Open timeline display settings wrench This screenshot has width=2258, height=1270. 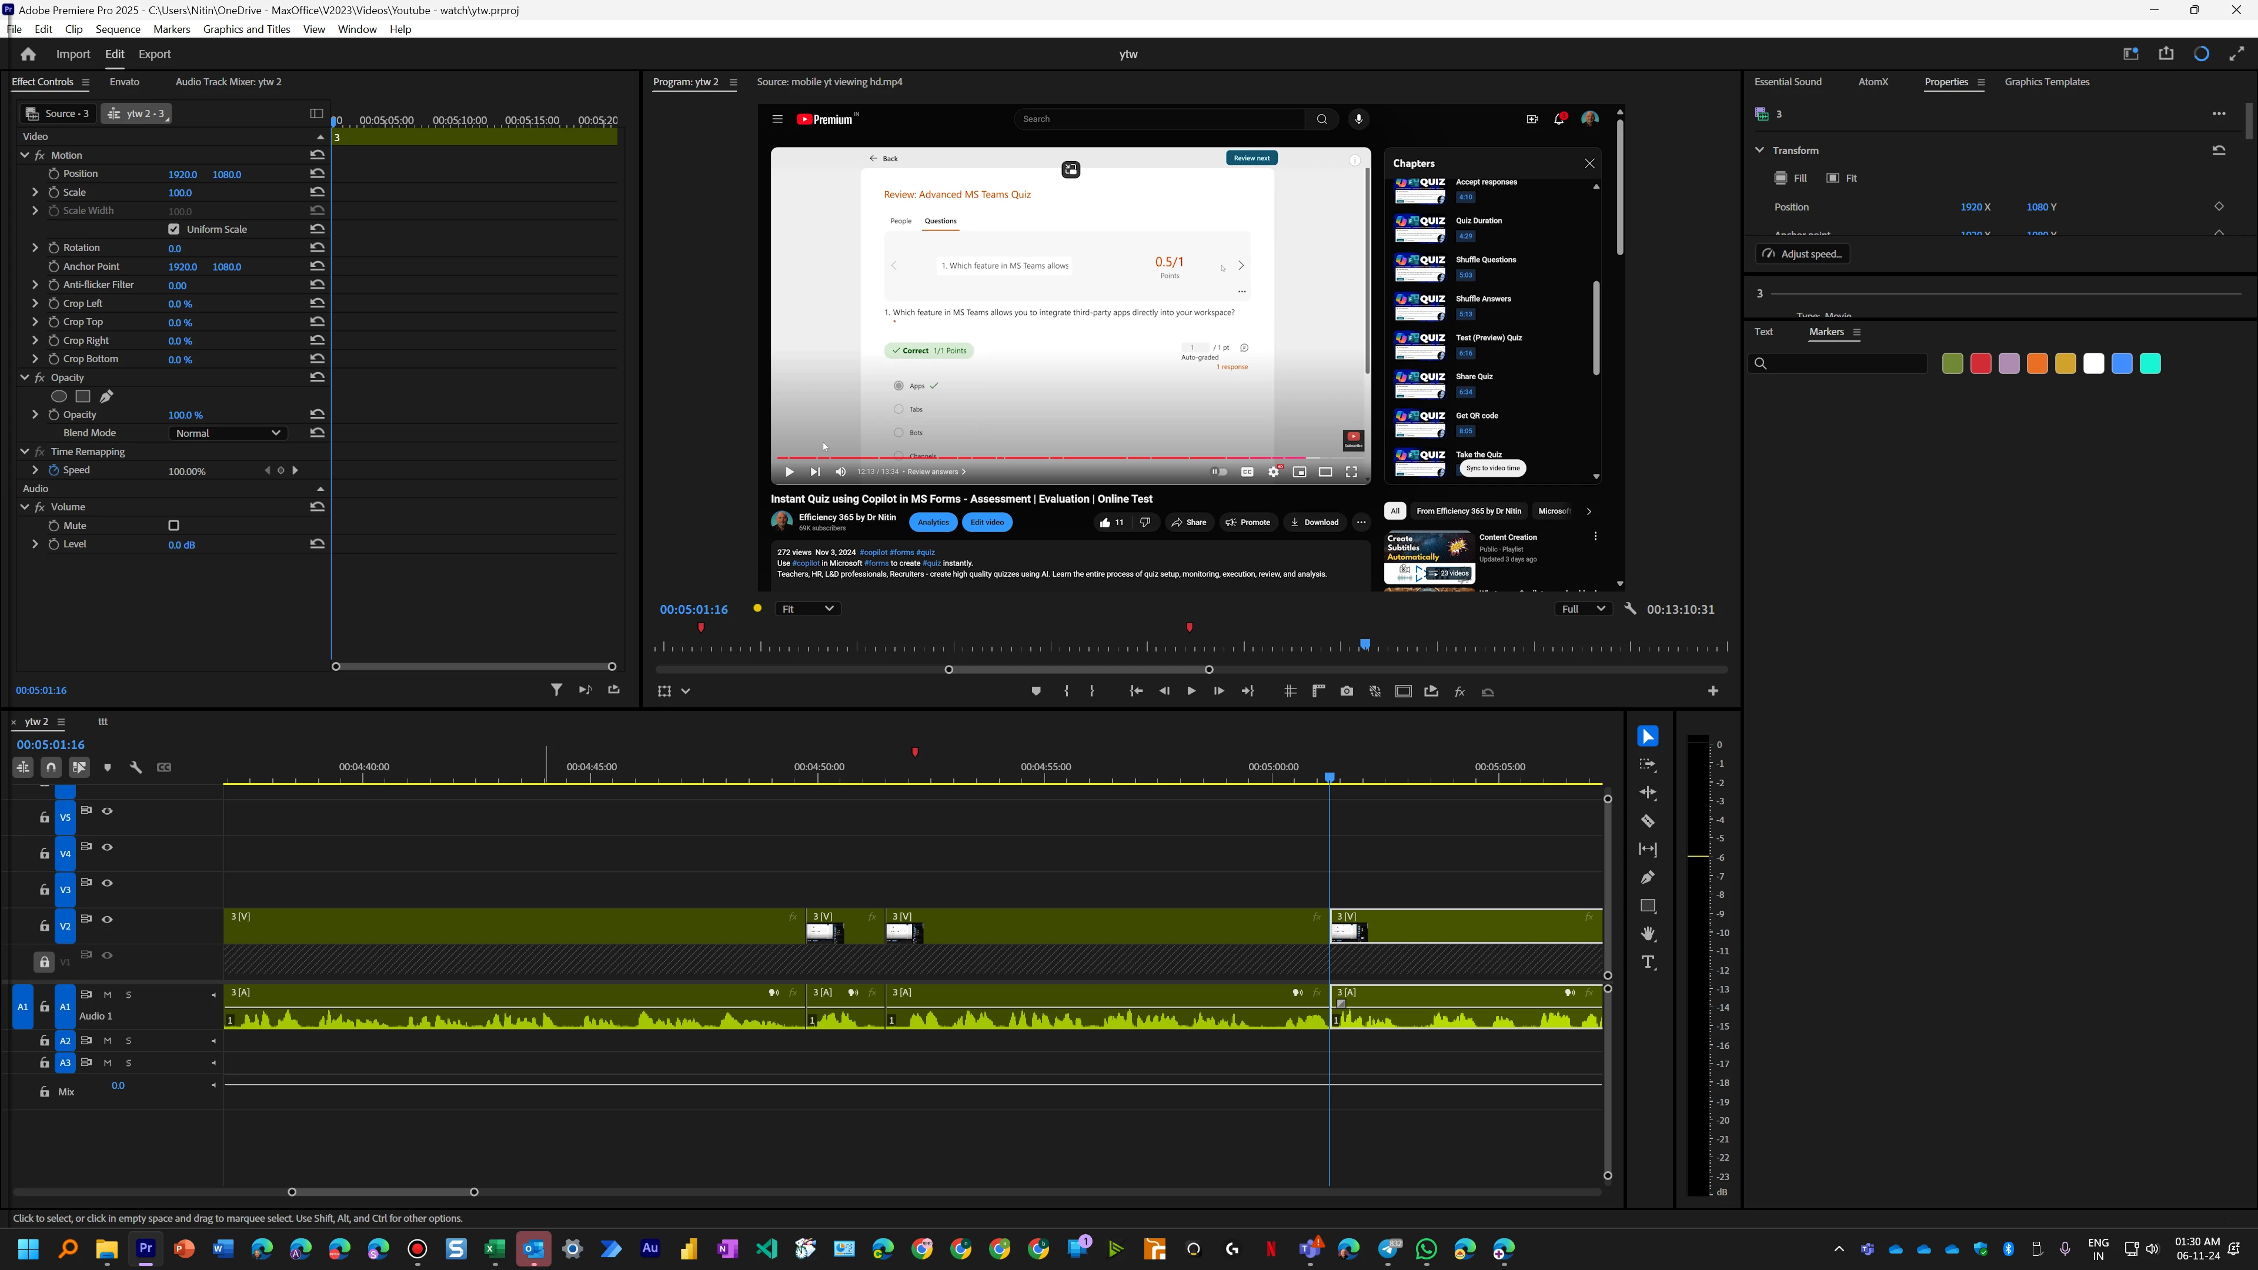pos(136,768)
